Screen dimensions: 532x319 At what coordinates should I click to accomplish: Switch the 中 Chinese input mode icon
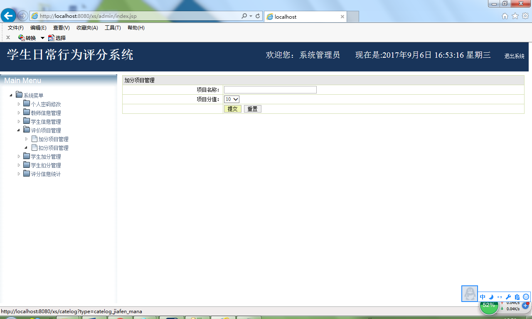(483, 297)
